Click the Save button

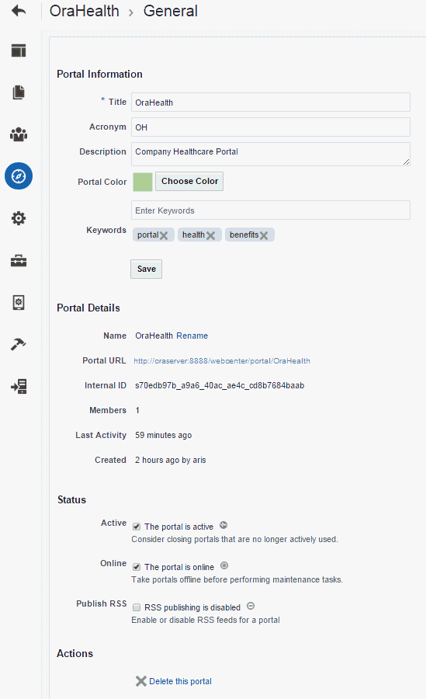[146, 269]
